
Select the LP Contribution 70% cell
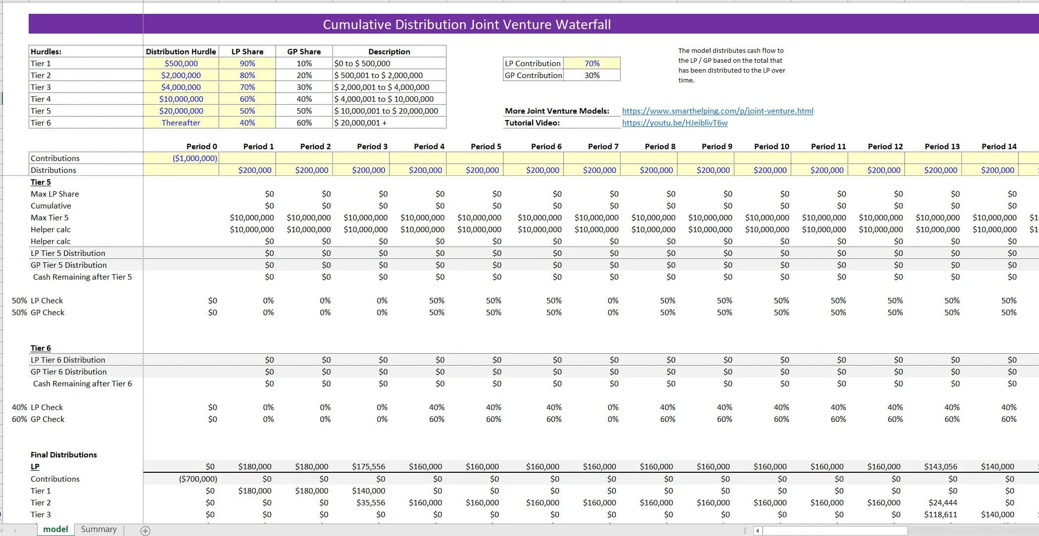pos(592,63)
